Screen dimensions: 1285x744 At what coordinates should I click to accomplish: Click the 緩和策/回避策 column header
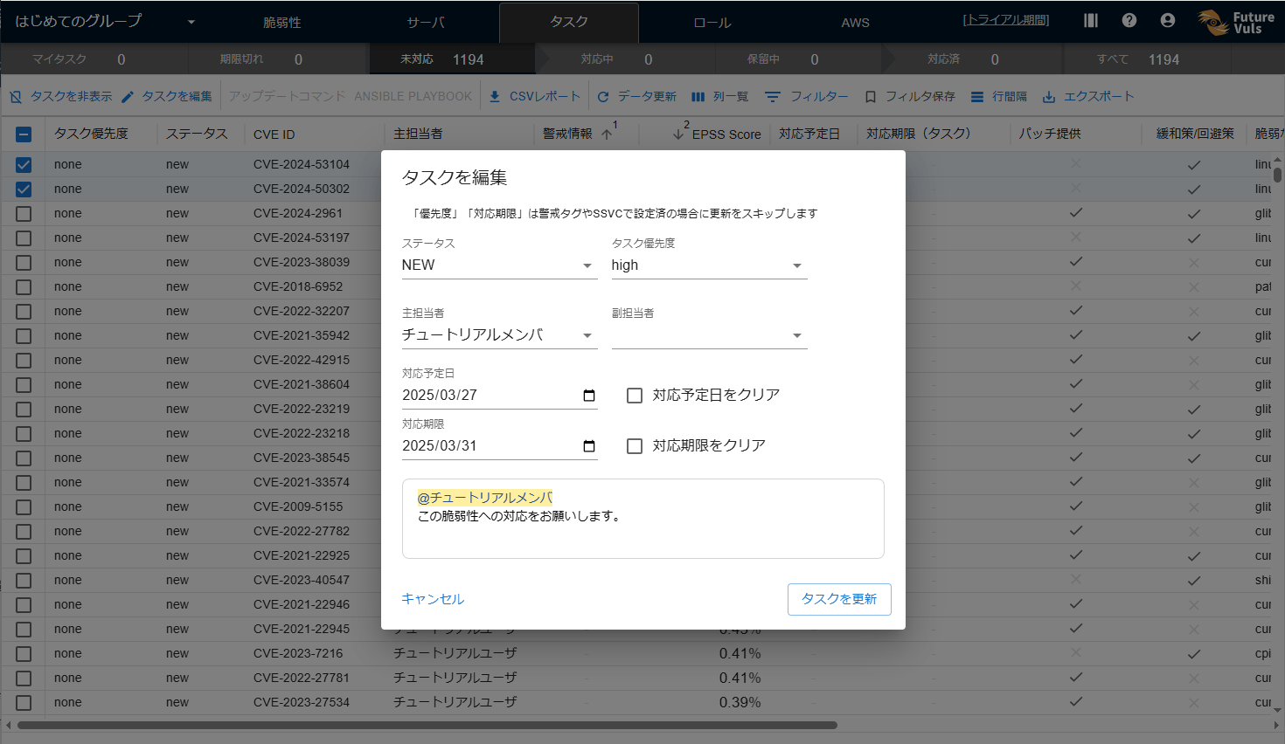pyautogui.click(x=1195, y=134)
